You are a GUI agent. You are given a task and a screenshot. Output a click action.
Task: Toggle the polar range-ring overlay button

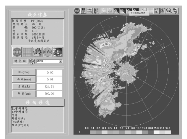pyautogui.click(x=17, y=52)
